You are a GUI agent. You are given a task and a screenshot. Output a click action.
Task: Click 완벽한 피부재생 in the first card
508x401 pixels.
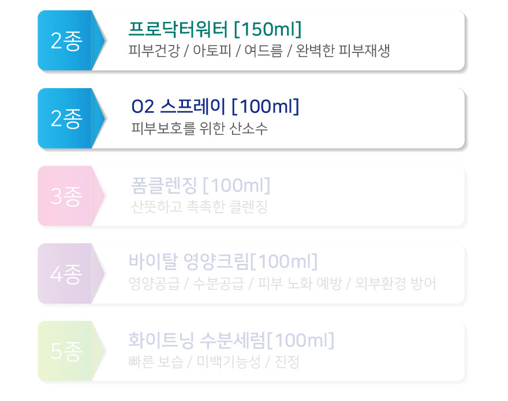click(x=343, y=51)
